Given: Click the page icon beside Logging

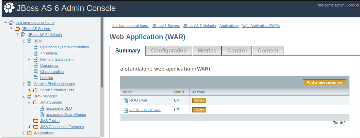Looking at the screenshot, I should click(36, 78).
